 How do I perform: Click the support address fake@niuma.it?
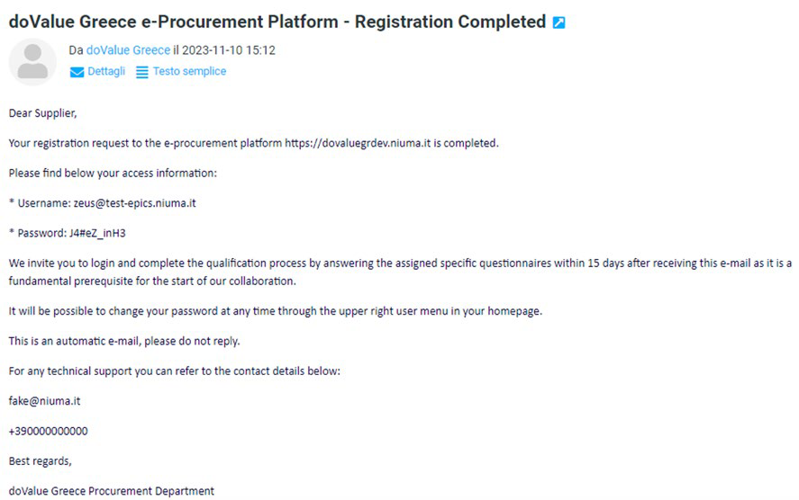click(x=44, y=401)
